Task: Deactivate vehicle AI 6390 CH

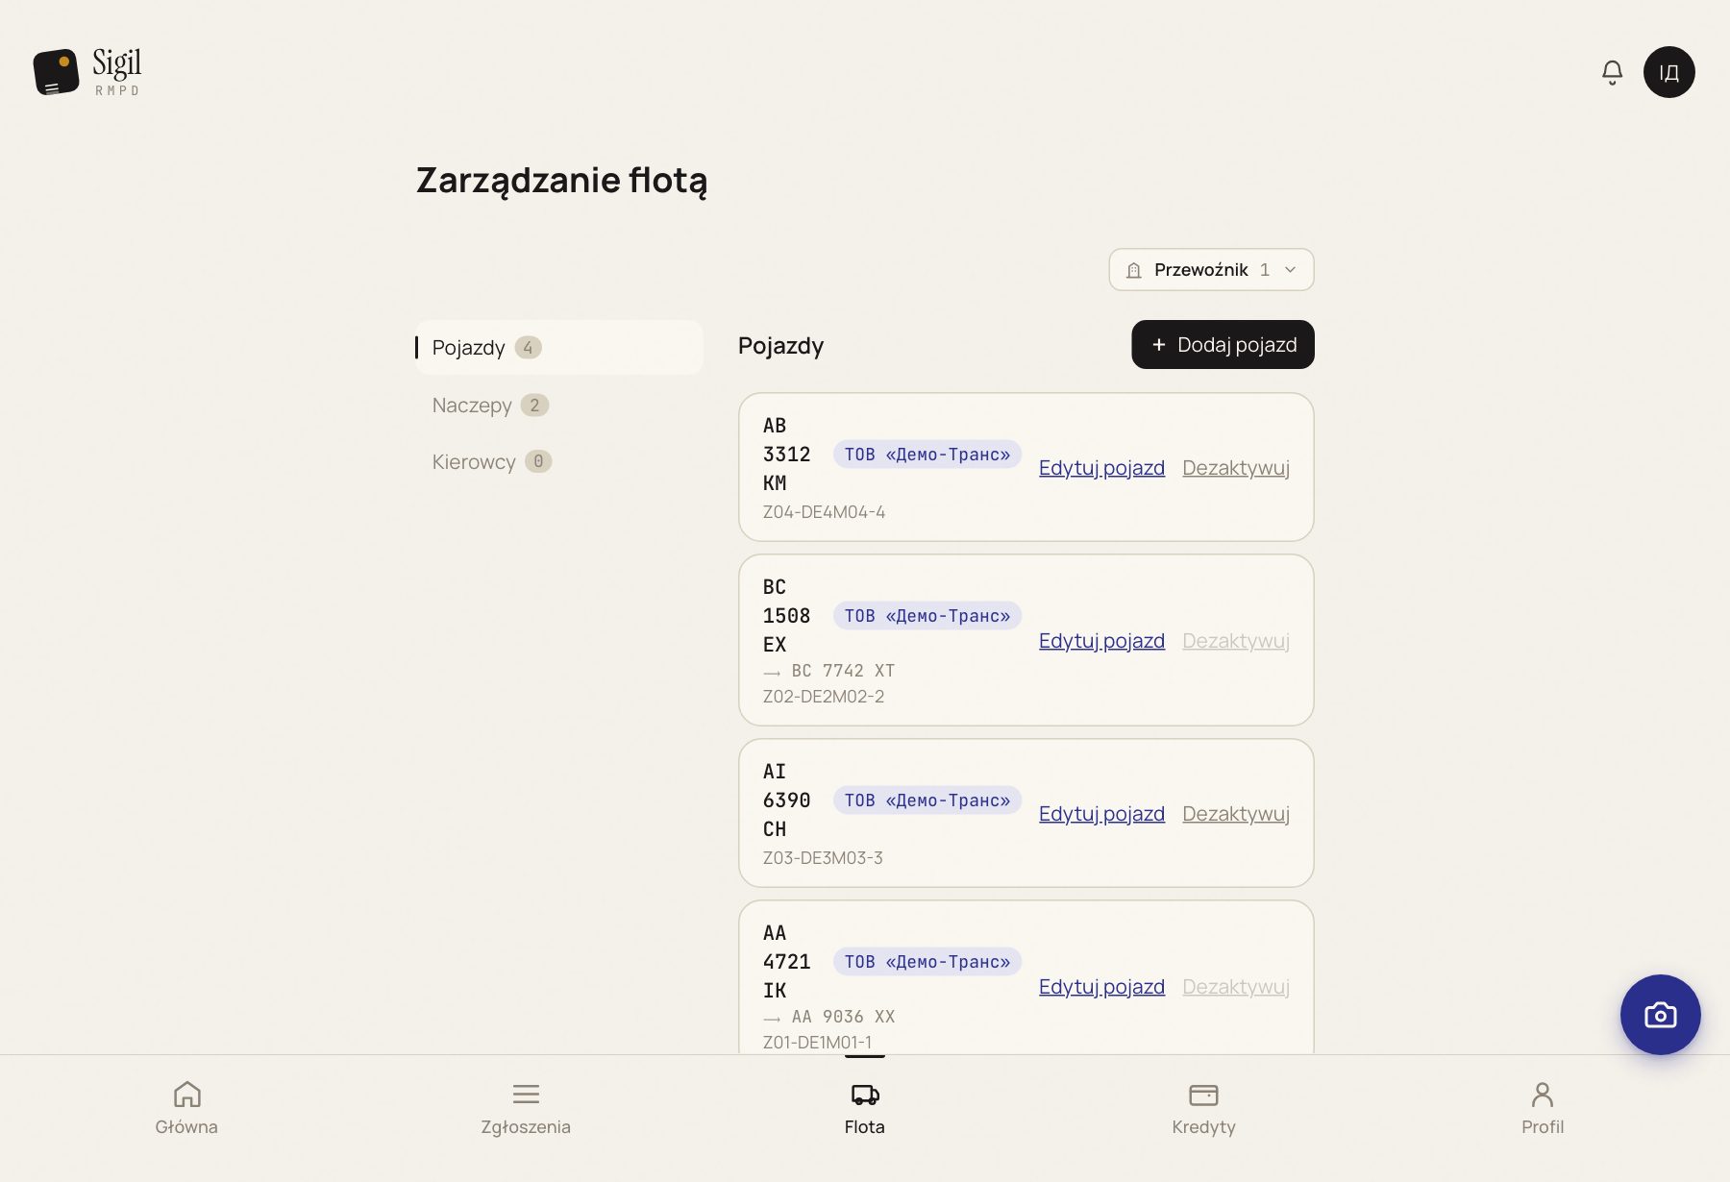Action: pos(1235,814)
